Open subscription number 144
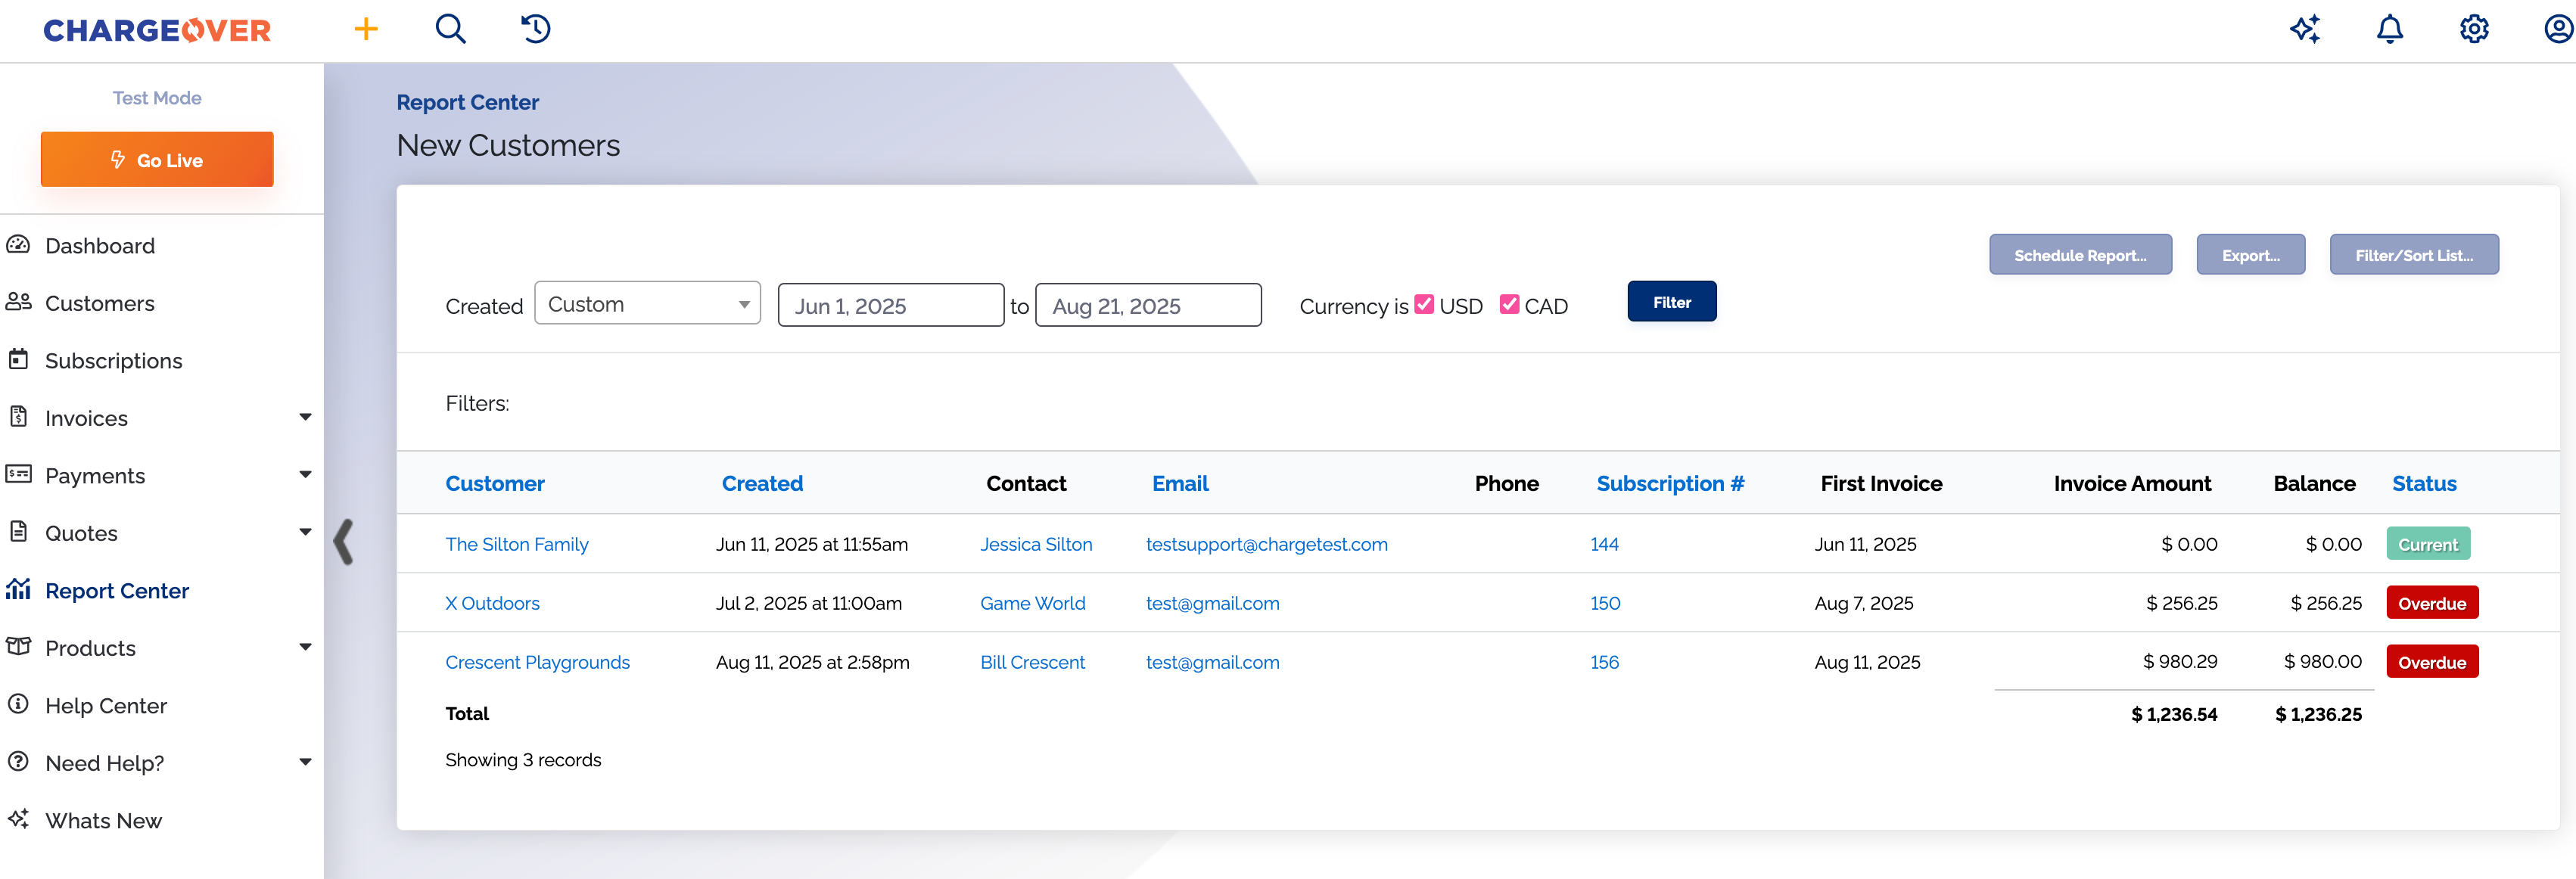Image resolution: width=2576 pixels, height=879 pixels. tap(1604, 544)
